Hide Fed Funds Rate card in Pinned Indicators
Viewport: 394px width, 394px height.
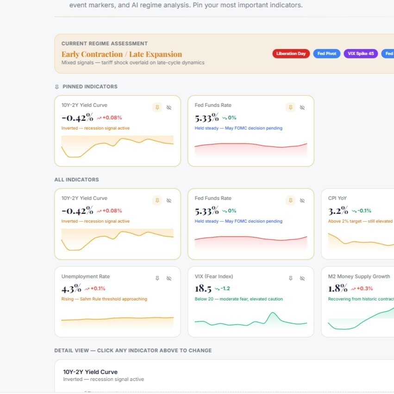point(302,107)
